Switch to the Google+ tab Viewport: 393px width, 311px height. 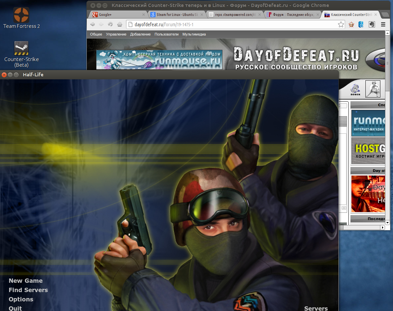(x=118, y=15)
